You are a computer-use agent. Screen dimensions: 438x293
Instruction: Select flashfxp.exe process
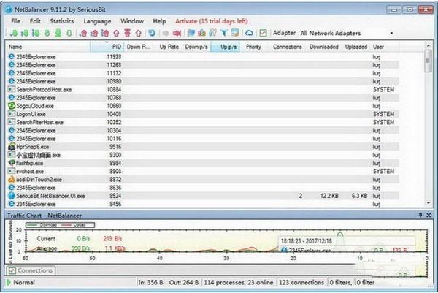[x=203, y=163]
